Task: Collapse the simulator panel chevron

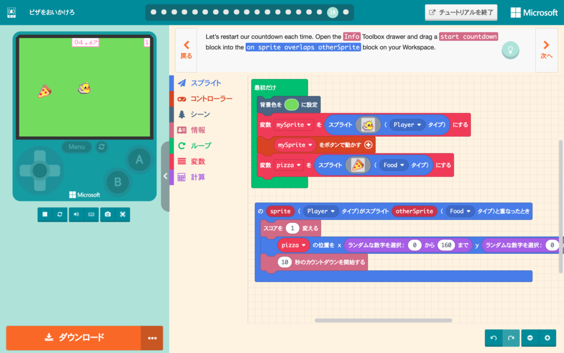Action: 165,176
